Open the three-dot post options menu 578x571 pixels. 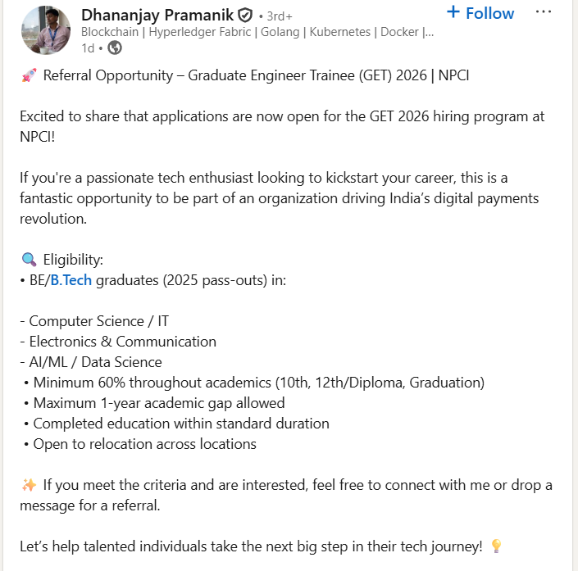(x=543, y=12)
